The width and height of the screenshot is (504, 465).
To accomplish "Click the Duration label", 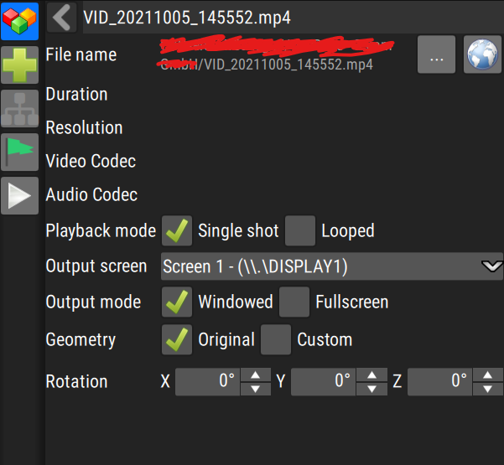I will coord(76,95).
